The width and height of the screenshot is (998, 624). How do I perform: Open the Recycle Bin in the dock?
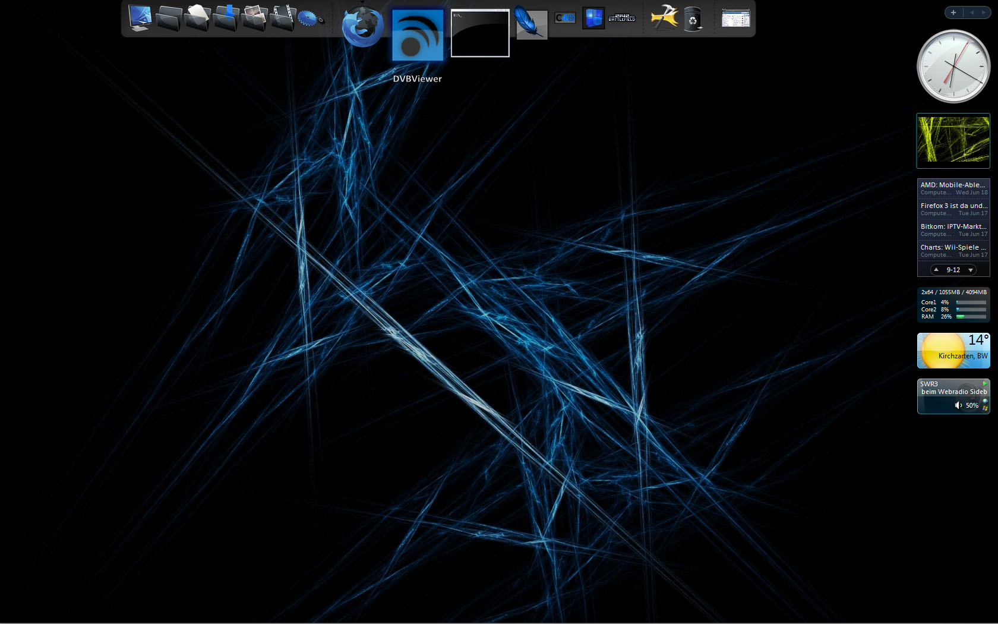coord(693,18)
